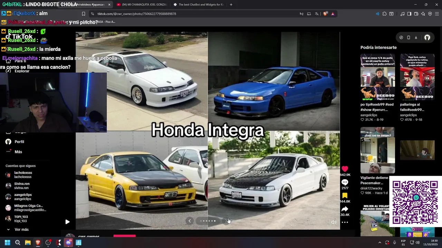442x248 pixels.
Task: Open Sivina.ren followed account
Action: [22, 186]
